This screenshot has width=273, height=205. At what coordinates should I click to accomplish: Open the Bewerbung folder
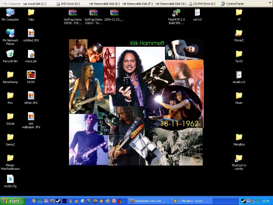[10, 77]
